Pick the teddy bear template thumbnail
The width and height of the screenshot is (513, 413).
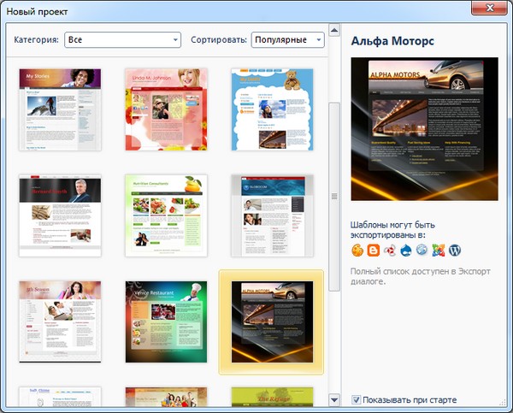(272, 109)
